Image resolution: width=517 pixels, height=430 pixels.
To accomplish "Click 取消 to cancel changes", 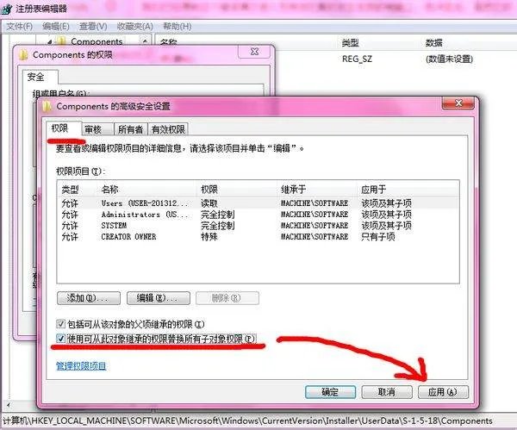I will click(x=387, y=392).
